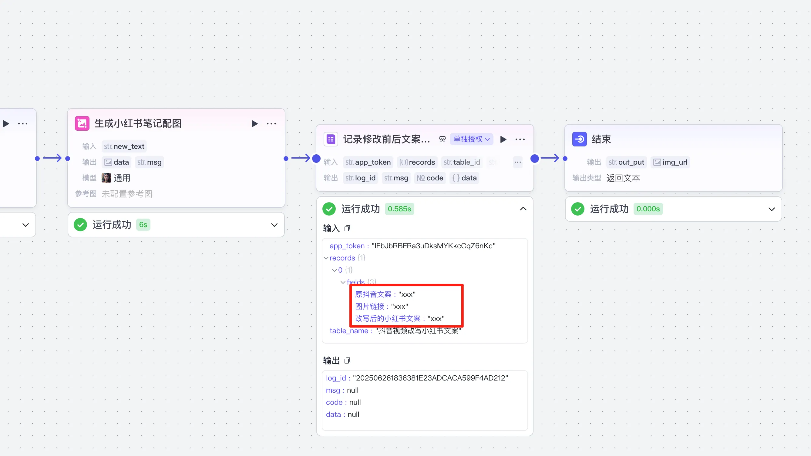
Task: Collapse the records tree item
Action: (x=326, y=258)
